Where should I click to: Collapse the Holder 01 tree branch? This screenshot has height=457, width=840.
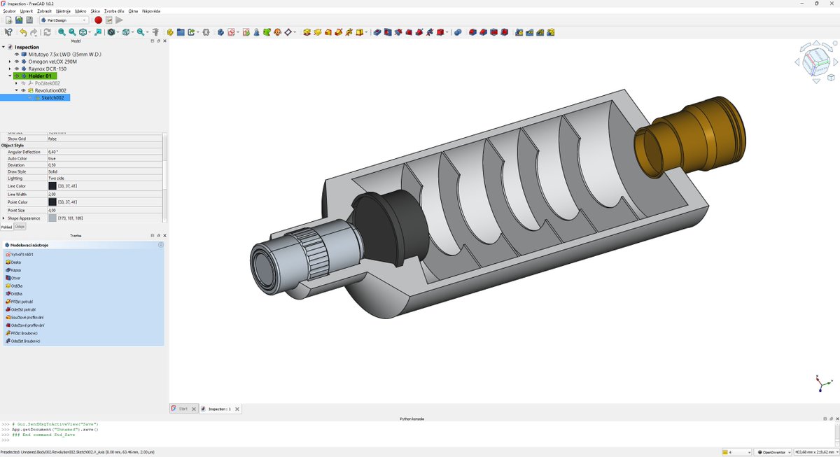pyautogui.click(x=9, y=76)
